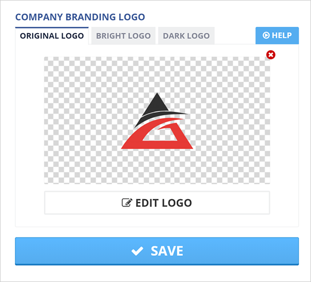Click the black triangle peak of the logo

tap(157, 105)
